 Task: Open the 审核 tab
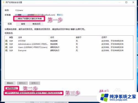tap(23, 24)
